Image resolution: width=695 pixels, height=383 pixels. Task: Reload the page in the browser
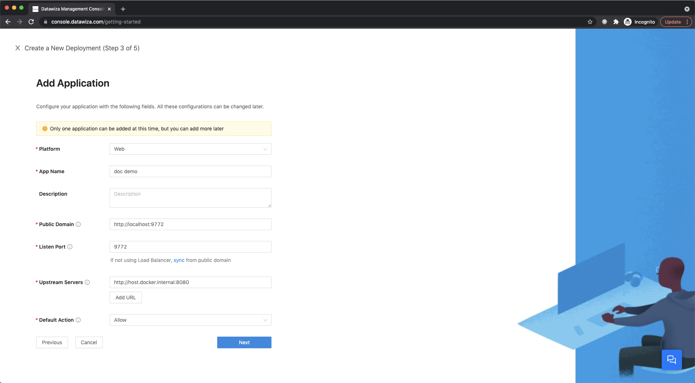(31, 22)
